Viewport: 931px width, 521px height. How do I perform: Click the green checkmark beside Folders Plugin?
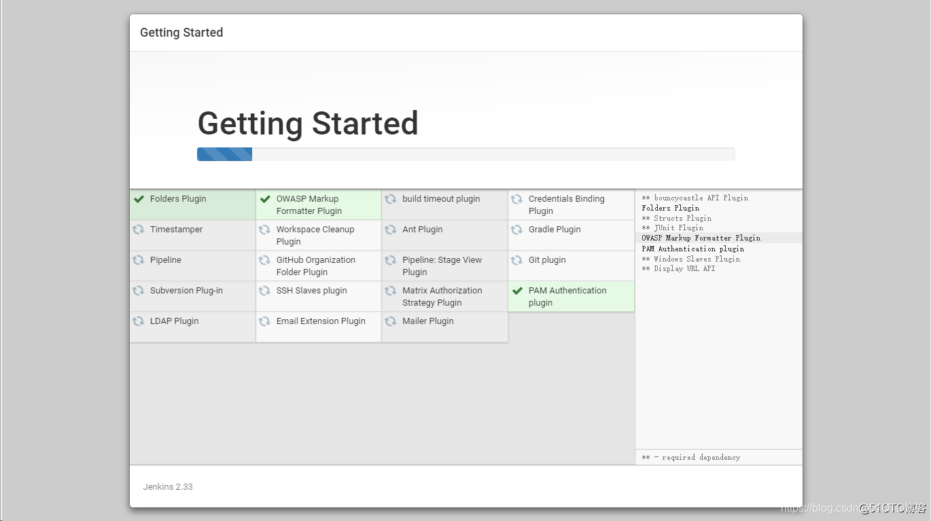[139, 199]
